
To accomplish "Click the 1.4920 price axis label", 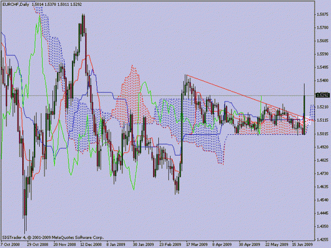I will [x=323, y=147].
